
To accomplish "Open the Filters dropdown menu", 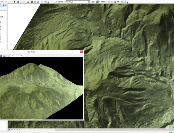I will (104, 2).
